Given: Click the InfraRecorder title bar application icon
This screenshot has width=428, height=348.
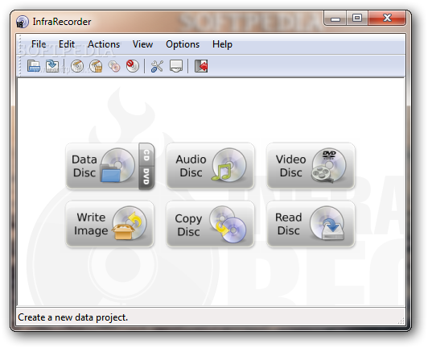Looking at the screenshot, I should click(x=22, y=22).
